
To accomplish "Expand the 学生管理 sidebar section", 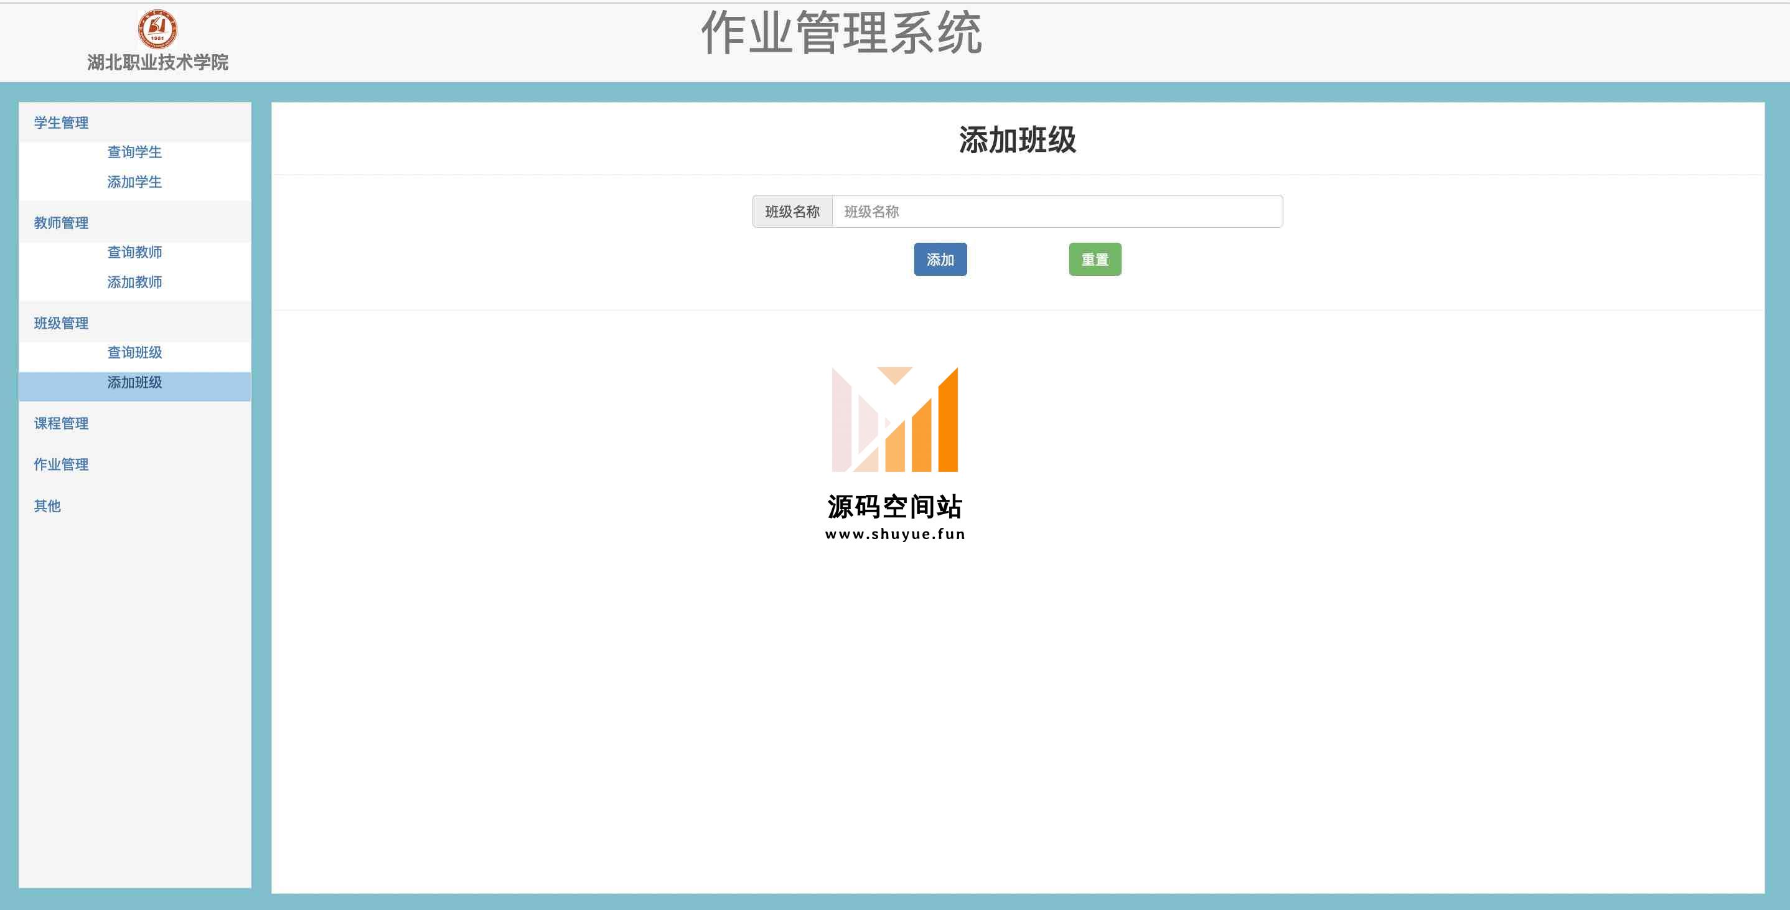I will click(x=61, y=123).
